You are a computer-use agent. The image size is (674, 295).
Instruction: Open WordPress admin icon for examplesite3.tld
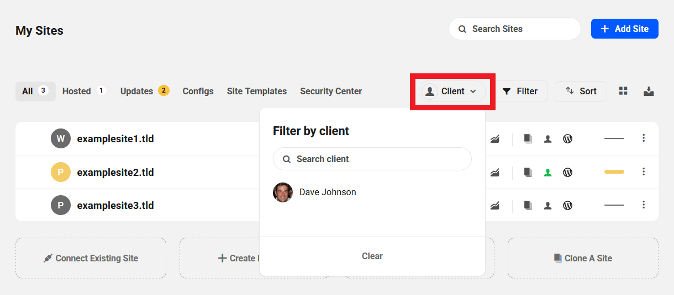(x=567, y=206)
